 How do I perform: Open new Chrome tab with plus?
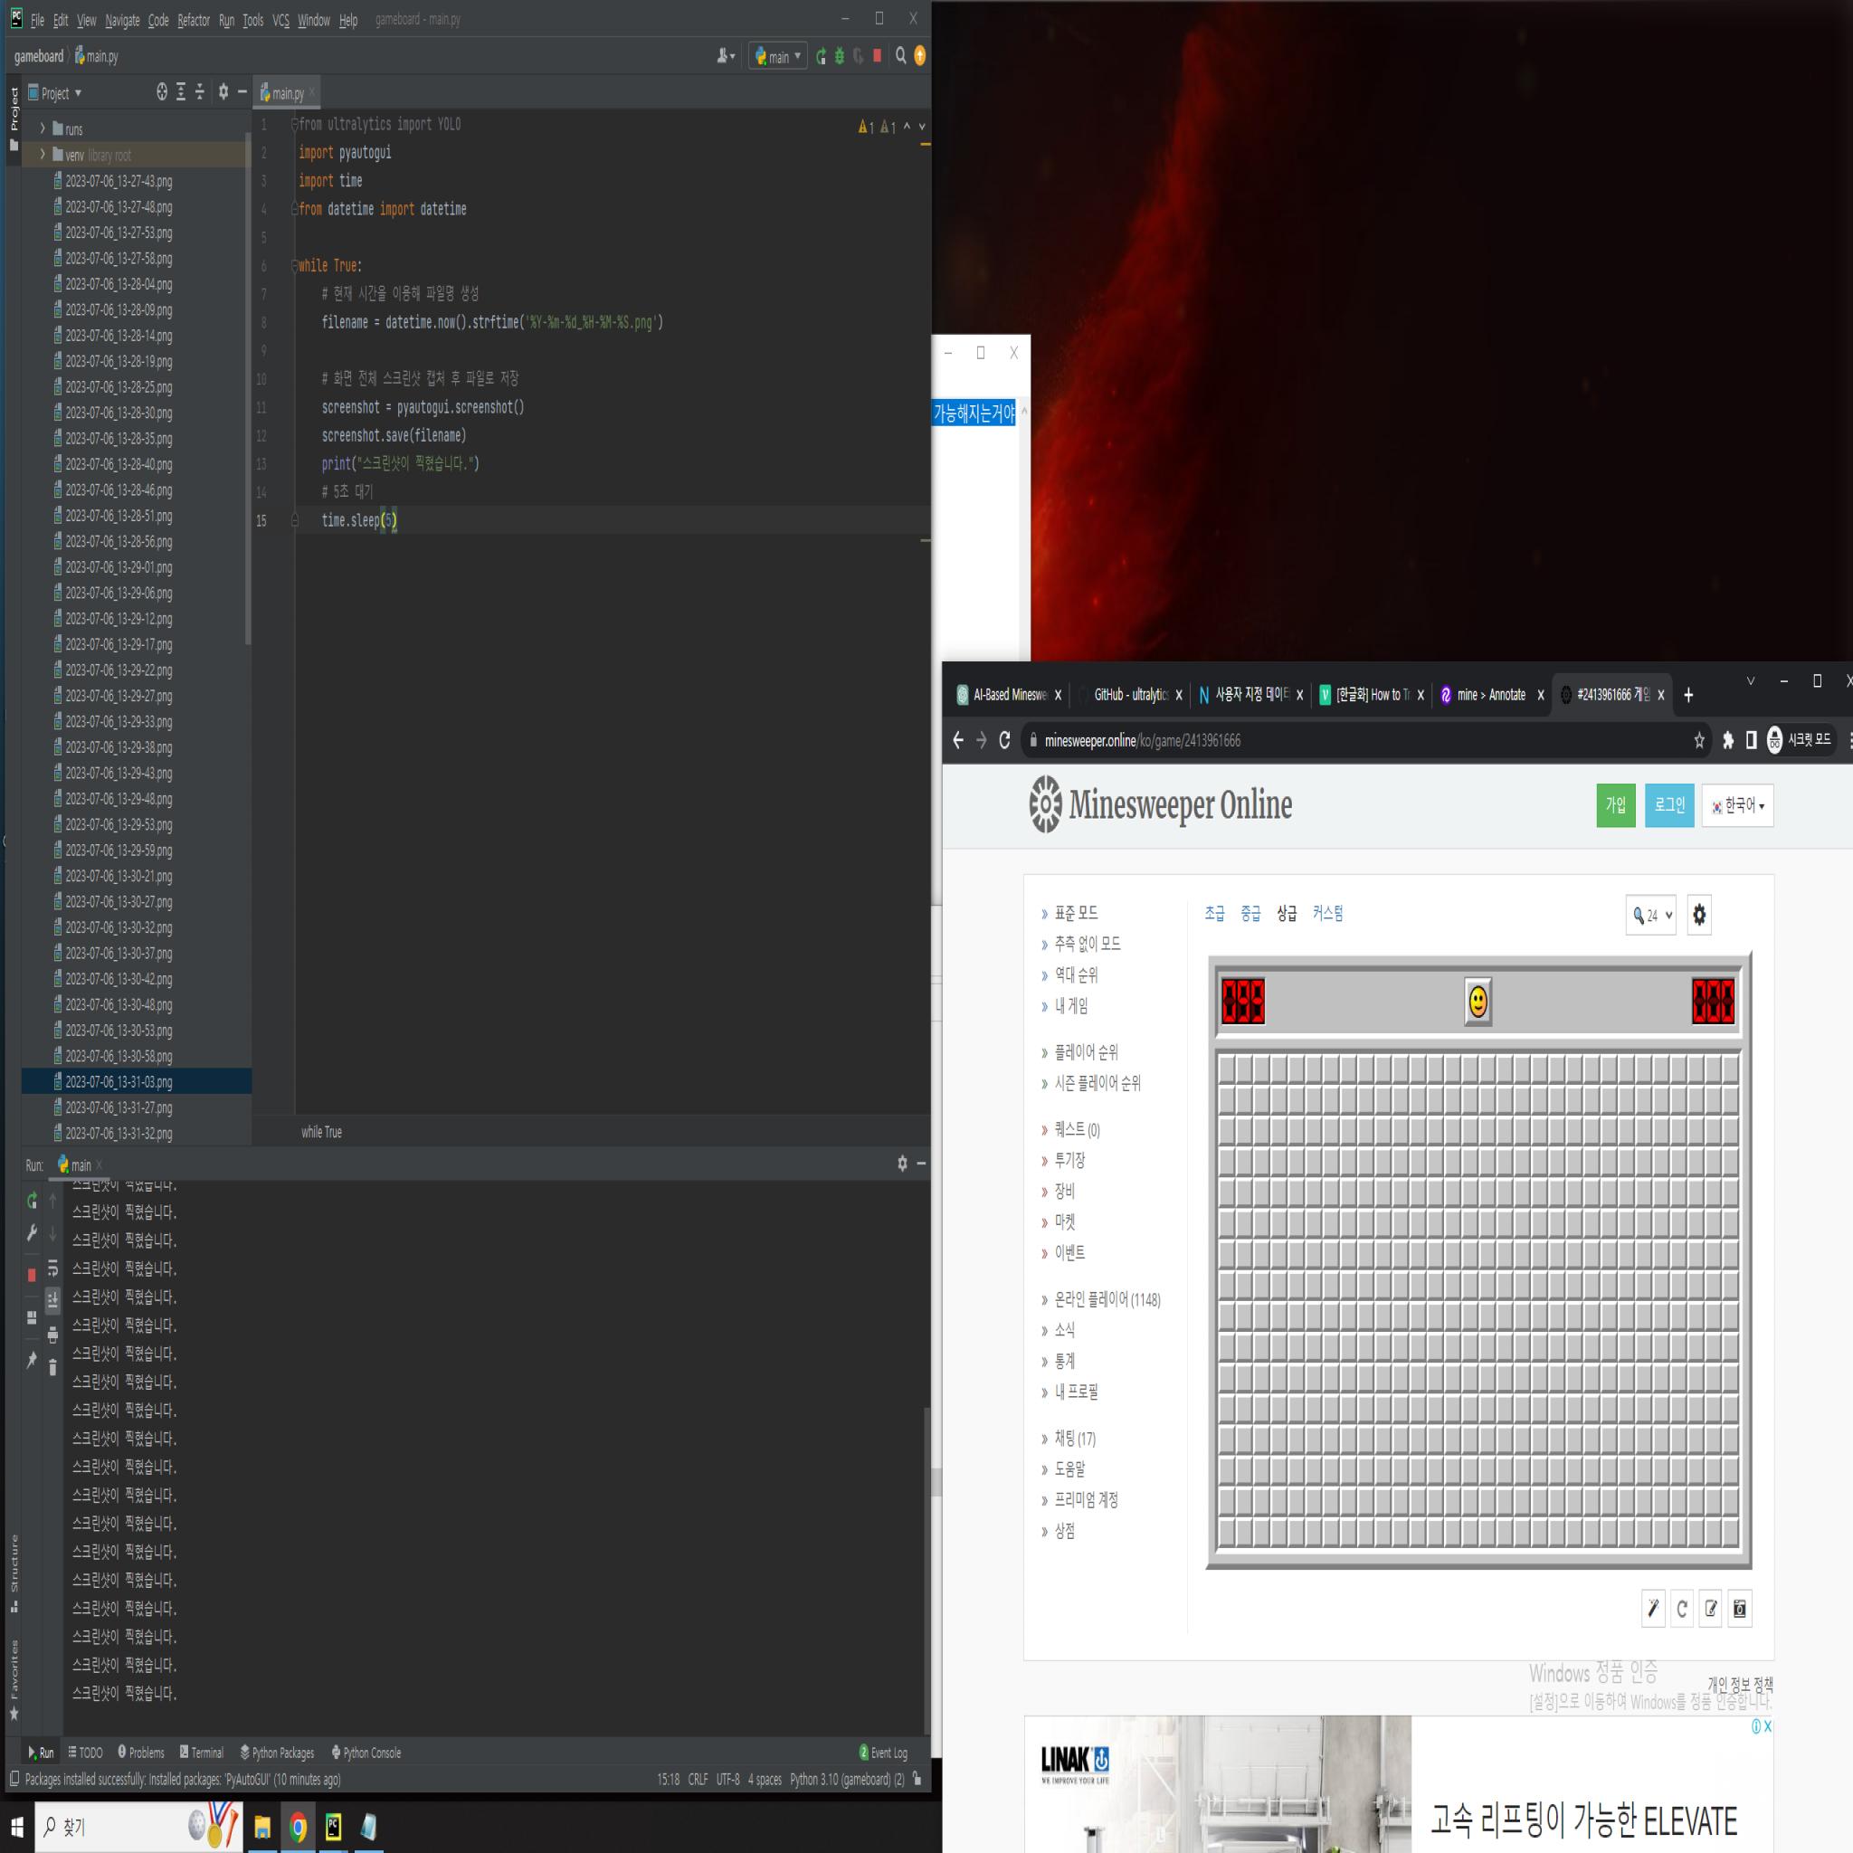coord(1689,696)
